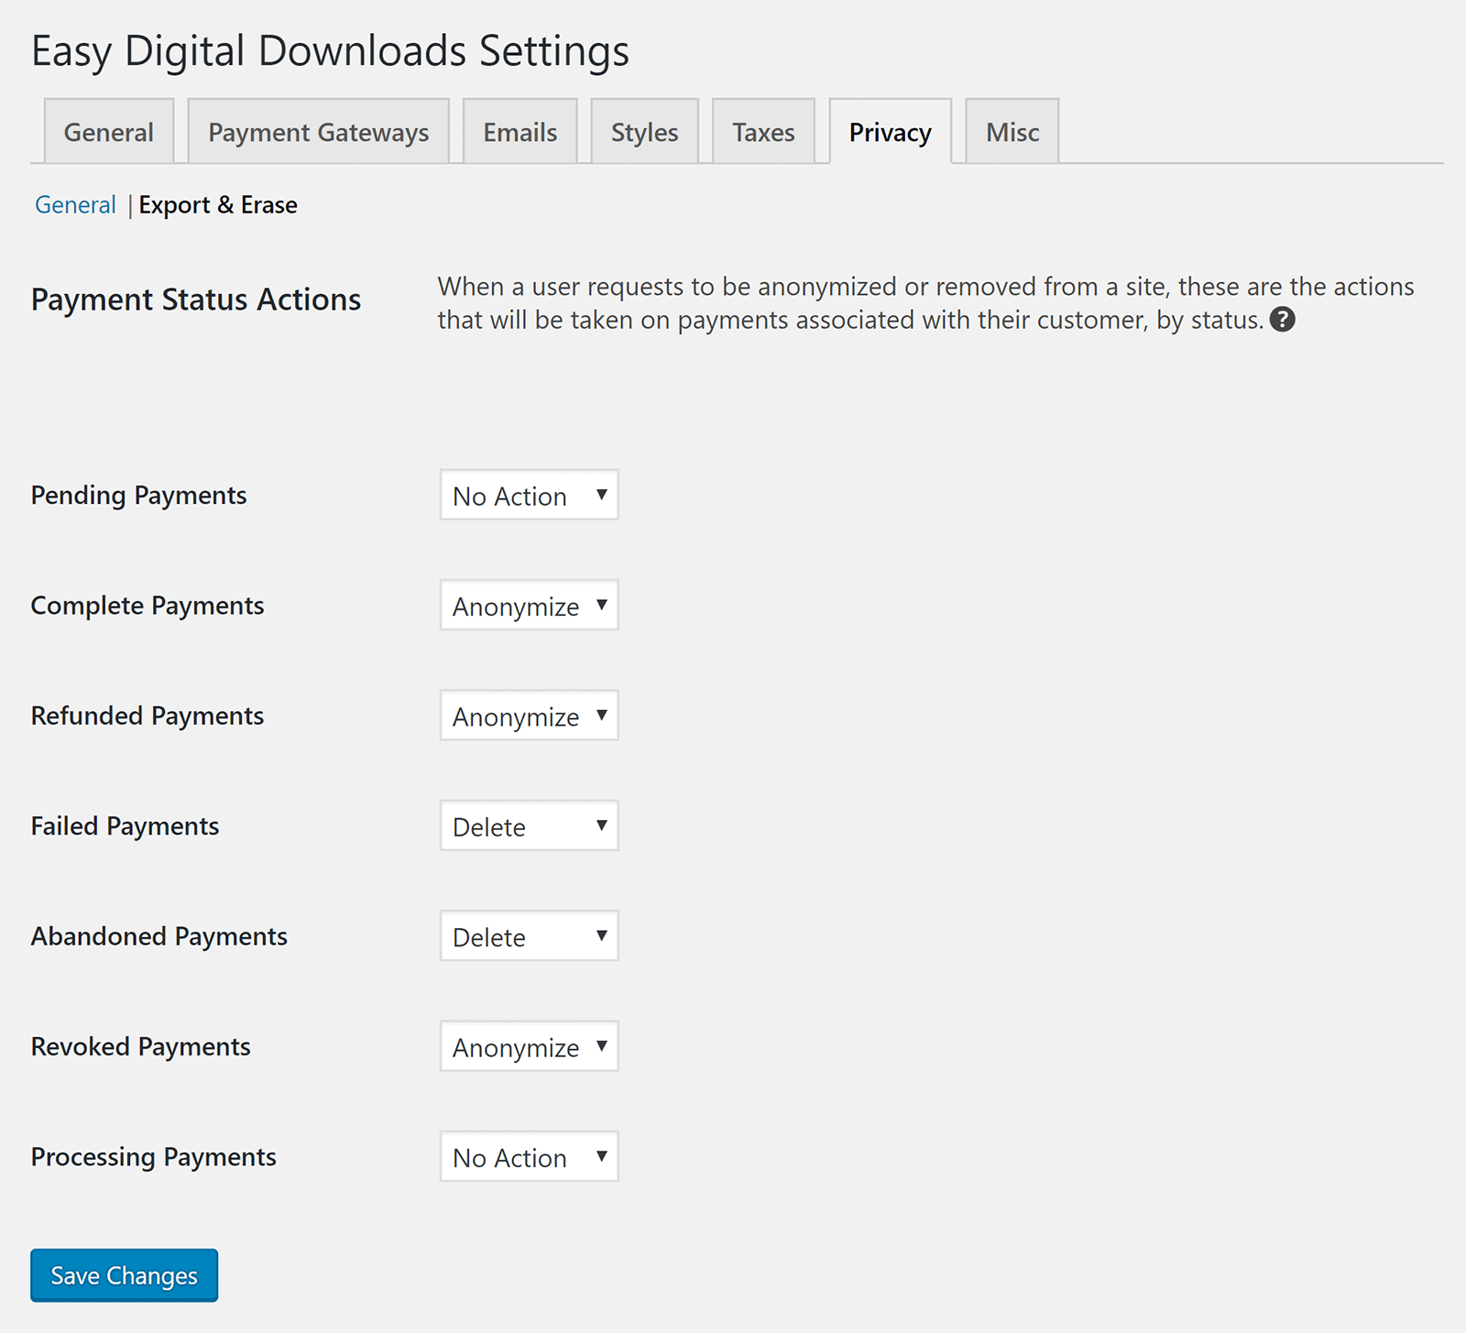Open the Processing Payments action dropdown

529,1156
